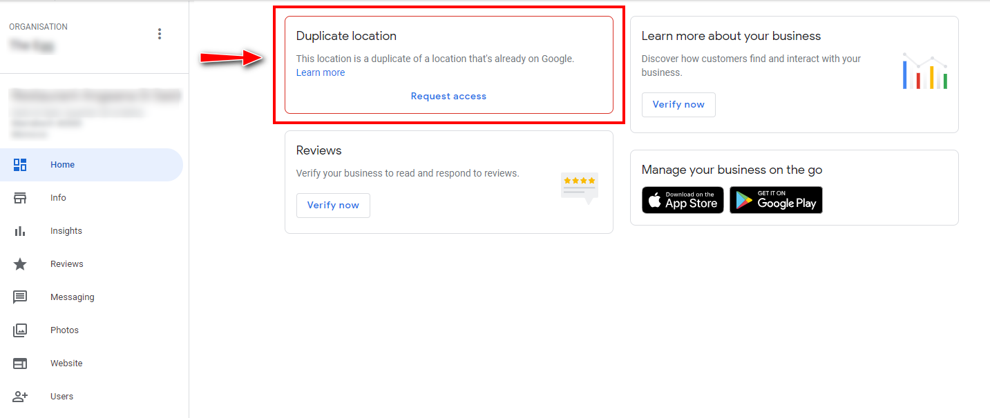990x418 pixels.
Task: Click the star rating review illustration
Action: click(x=579, y=188)
